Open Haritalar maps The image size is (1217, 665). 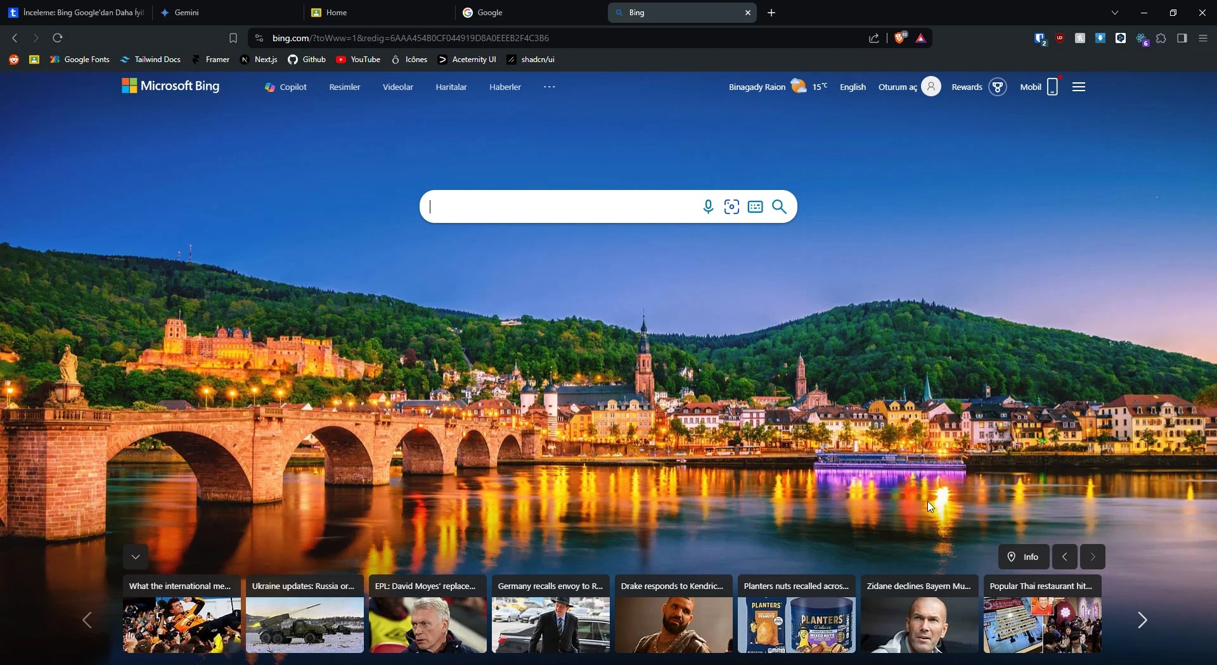coord(451,87)
